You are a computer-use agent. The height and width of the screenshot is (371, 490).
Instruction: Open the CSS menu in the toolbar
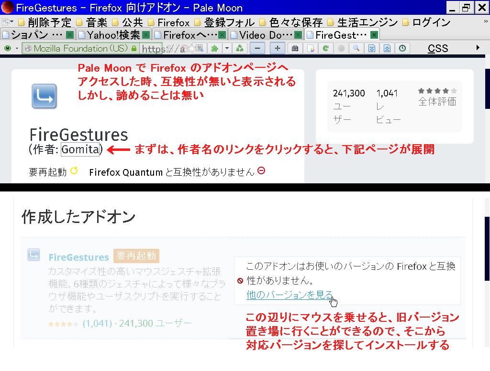tap(438, 48)
